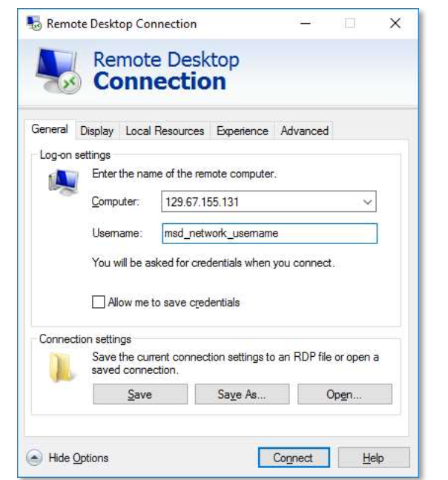
Task: Open the Advanced tab
Action: pos(304,131)
